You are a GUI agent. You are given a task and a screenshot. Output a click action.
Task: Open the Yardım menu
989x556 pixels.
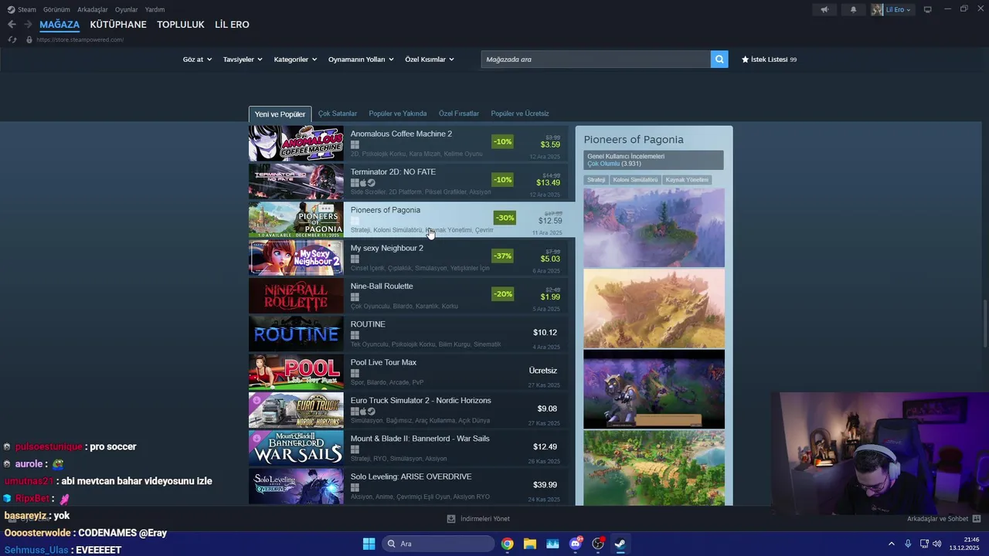155,9
